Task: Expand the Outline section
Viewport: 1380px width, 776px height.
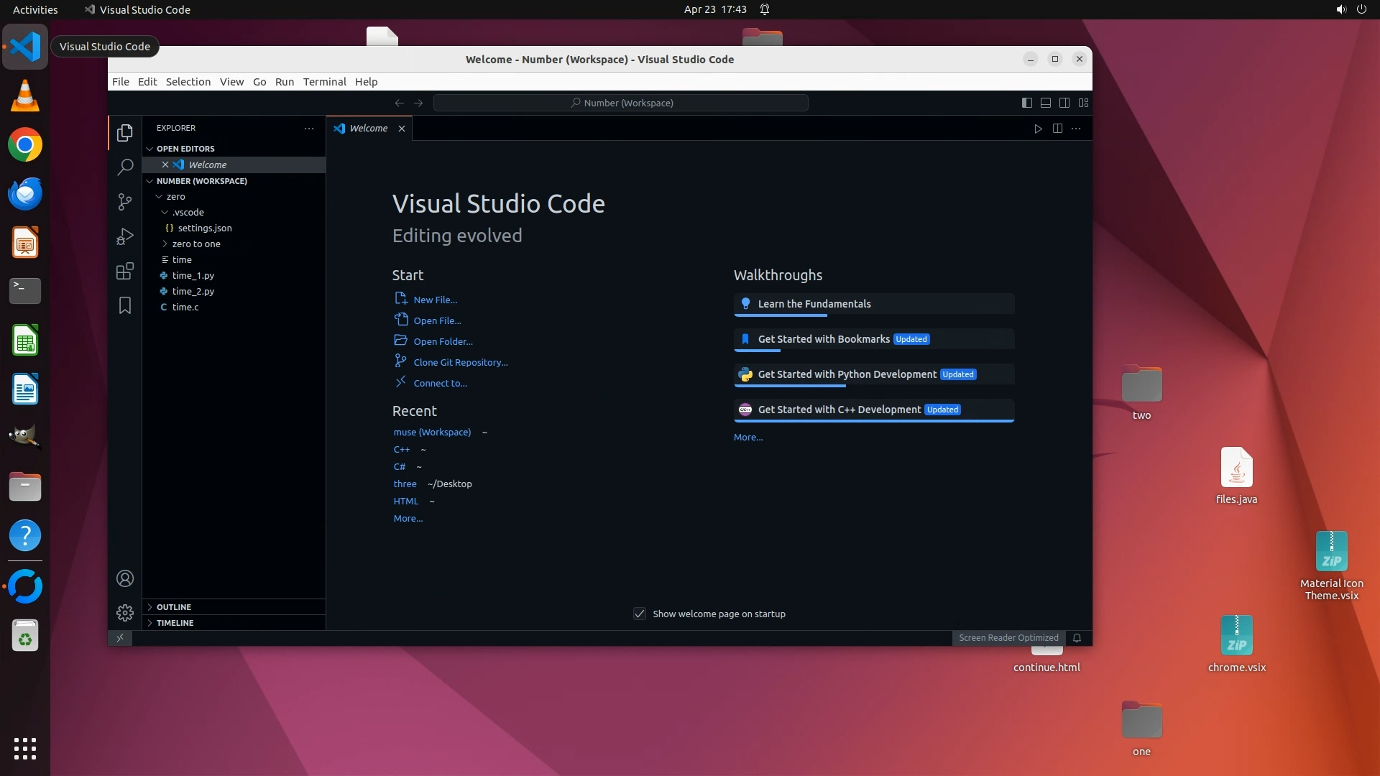Action: coord(173,607)
